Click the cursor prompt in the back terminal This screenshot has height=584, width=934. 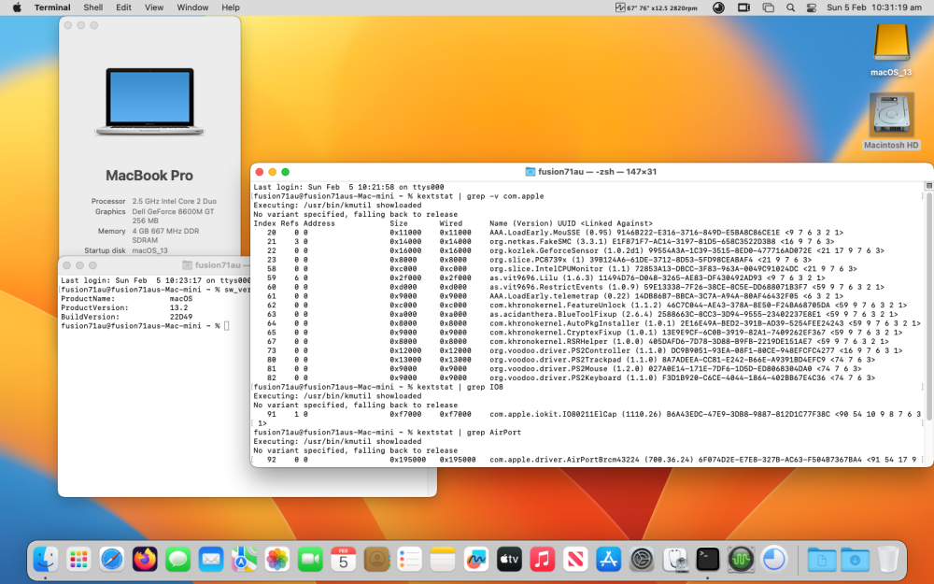[226, 326]
